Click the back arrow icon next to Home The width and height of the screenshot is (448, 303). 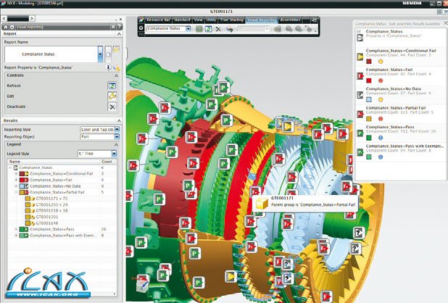click(12, 27)
